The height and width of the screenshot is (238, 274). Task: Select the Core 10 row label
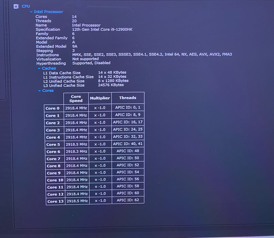(x=55, y=180)
